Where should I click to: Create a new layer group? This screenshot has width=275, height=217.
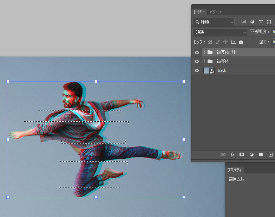261,154
